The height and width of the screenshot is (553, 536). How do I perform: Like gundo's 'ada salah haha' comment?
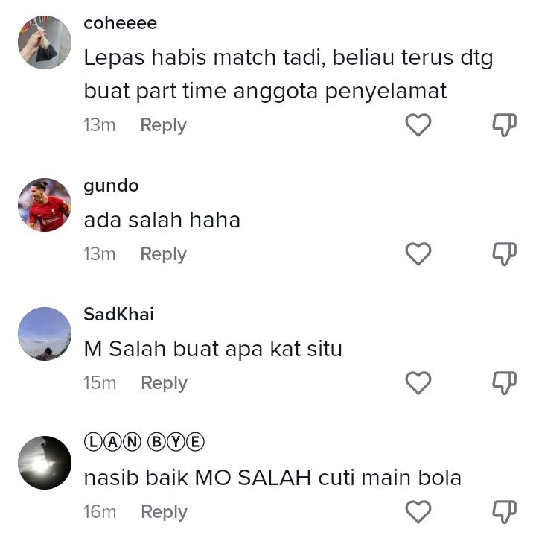coord(418,254)
